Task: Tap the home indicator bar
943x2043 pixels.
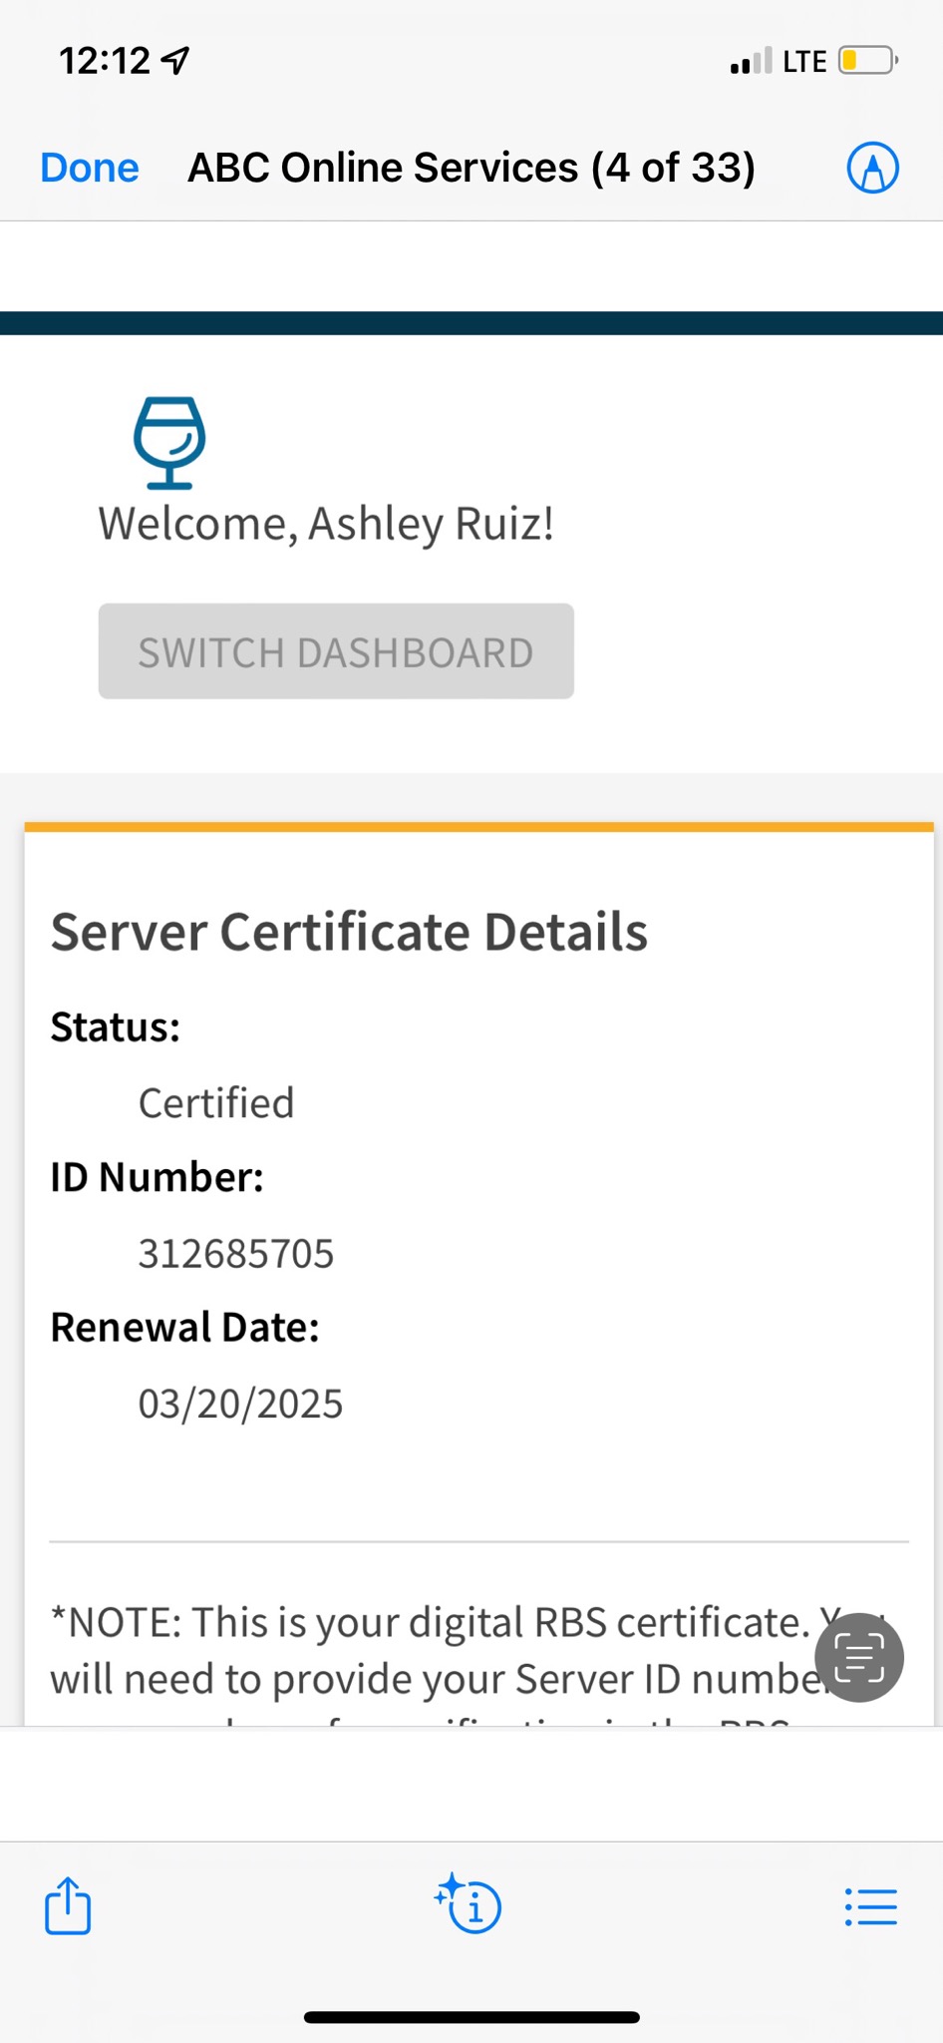Action: (x=471, y=2017)
